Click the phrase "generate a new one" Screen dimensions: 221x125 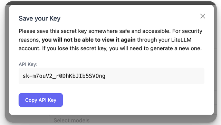pyautogui.click(x=176, y=48)
